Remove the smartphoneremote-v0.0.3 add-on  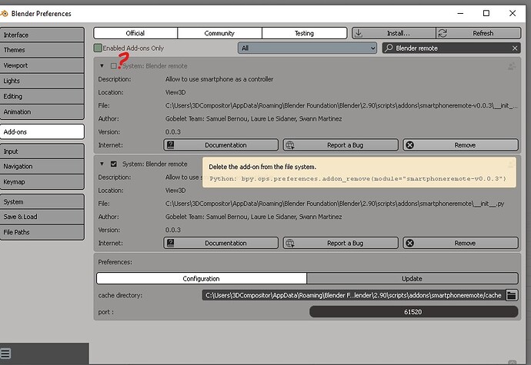(x=460, y=145)
